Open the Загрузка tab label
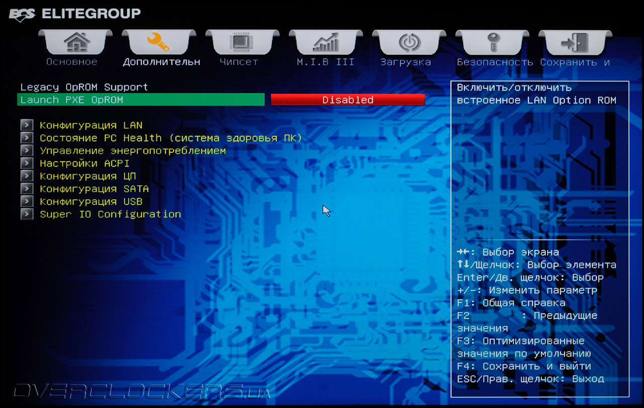The height and width of the screenshot is (408, 644). (x=406, y=62)
